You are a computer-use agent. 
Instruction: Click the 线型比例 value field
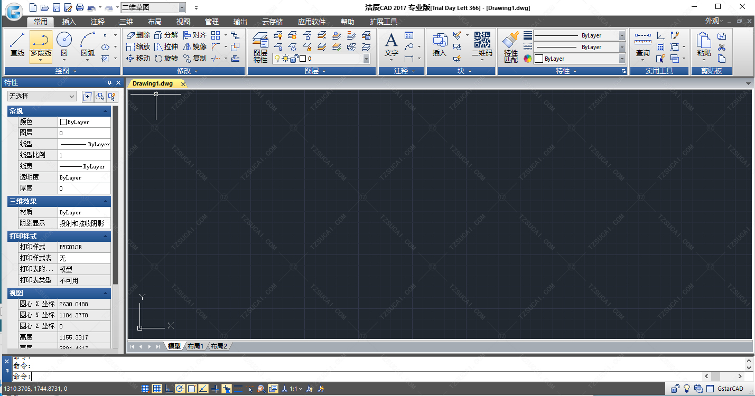point(85,155)
